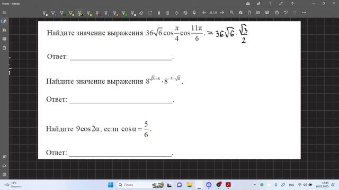Save the note with floppy icon
Screen dimensions: 339x190
click(267, 13)
